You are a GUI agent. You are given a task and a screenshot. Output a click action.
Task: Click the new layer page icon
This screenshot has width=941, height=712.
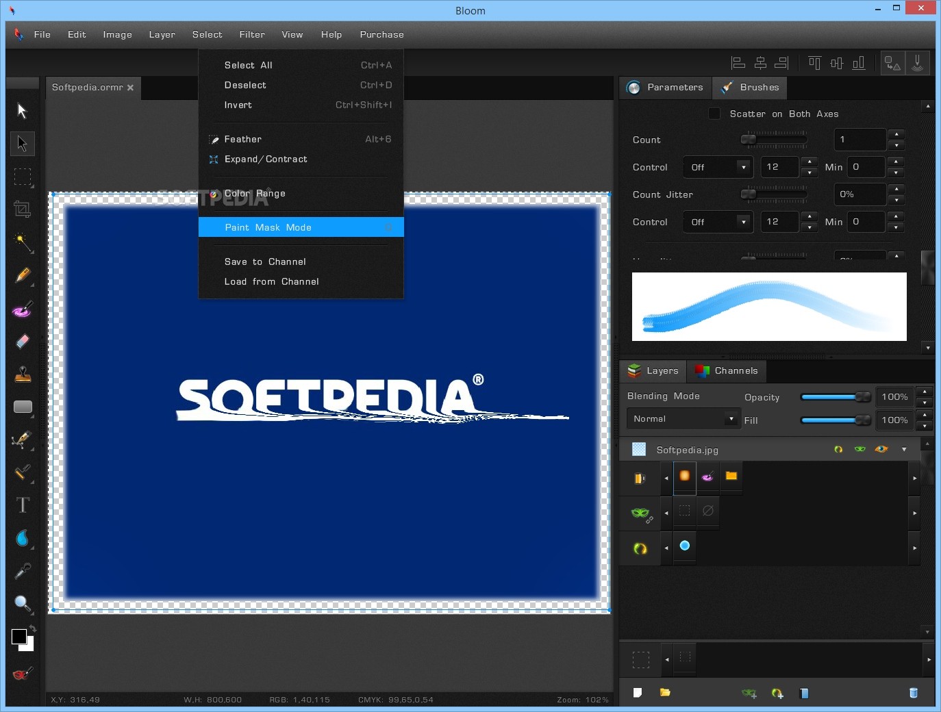click(638, 692)
